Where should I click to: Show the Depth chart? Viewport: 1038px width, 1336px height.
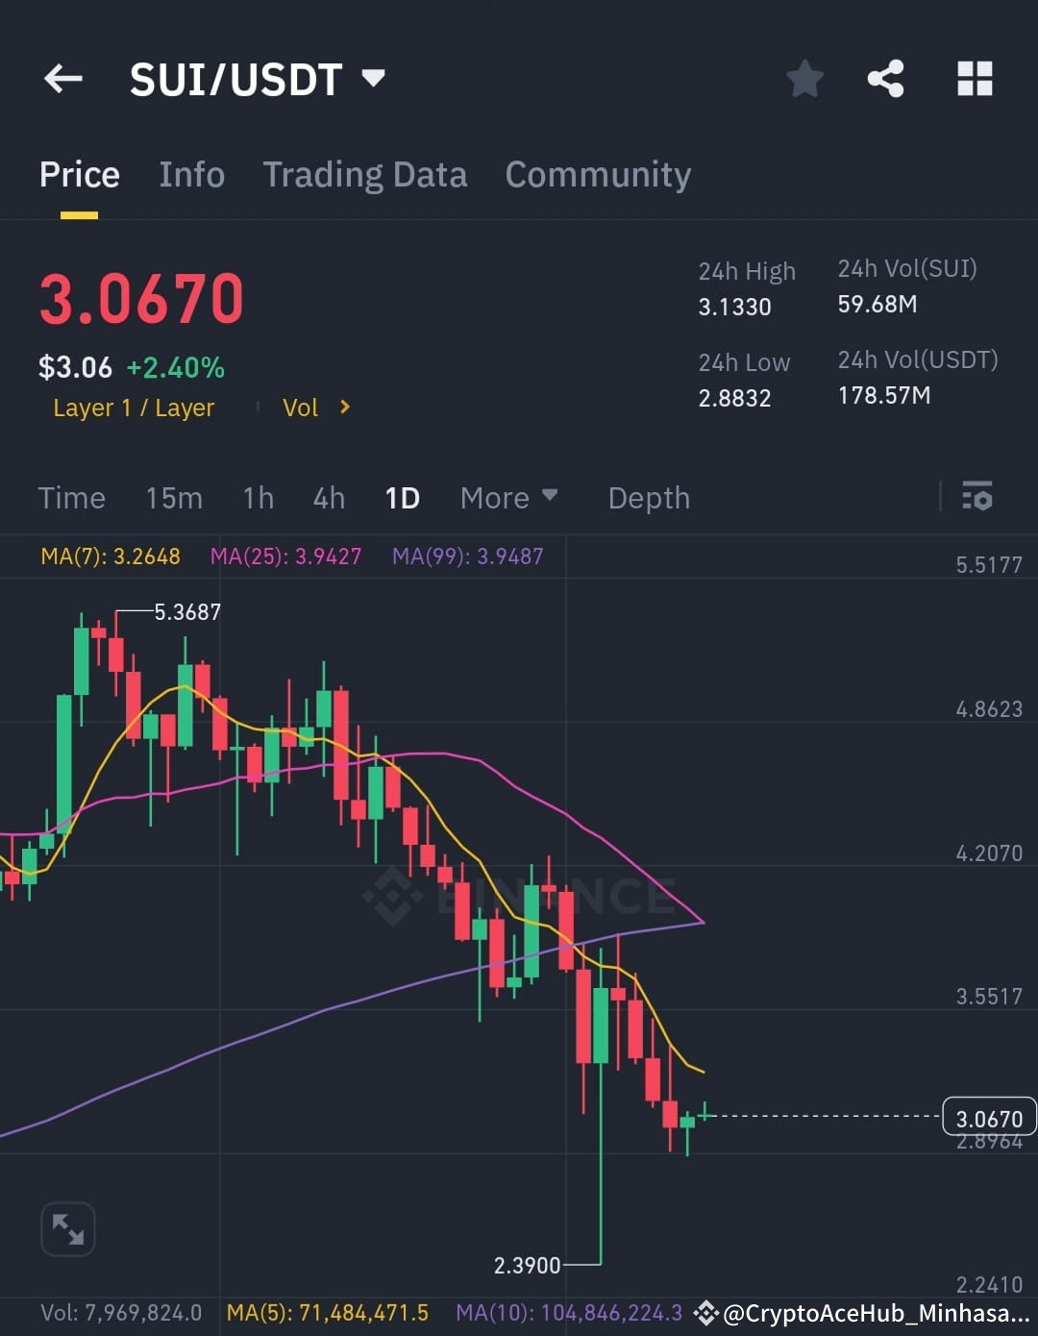pos(649,498)
